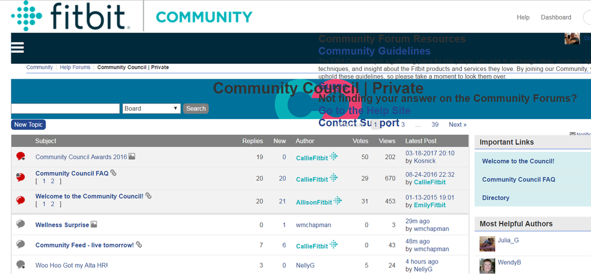Click gray bubble icon for Wellness Surprise
Viewport: 591px width, 274px height.
click(x=21, y=224)
